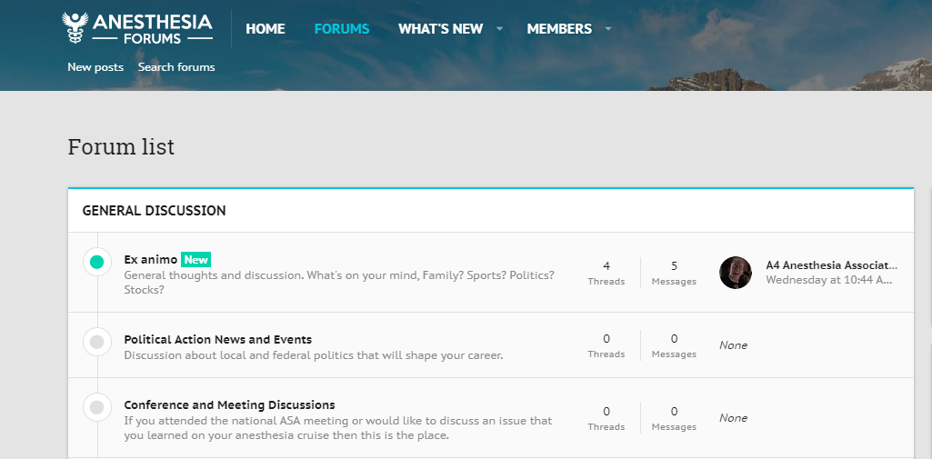The image size is (932, 459).
Task: Open Conference and Meeting Discussions forum
Action: point(229,405)
